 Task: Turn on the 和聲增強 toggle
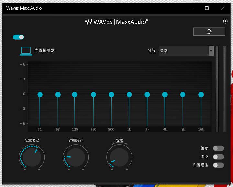tap(218, 165)
